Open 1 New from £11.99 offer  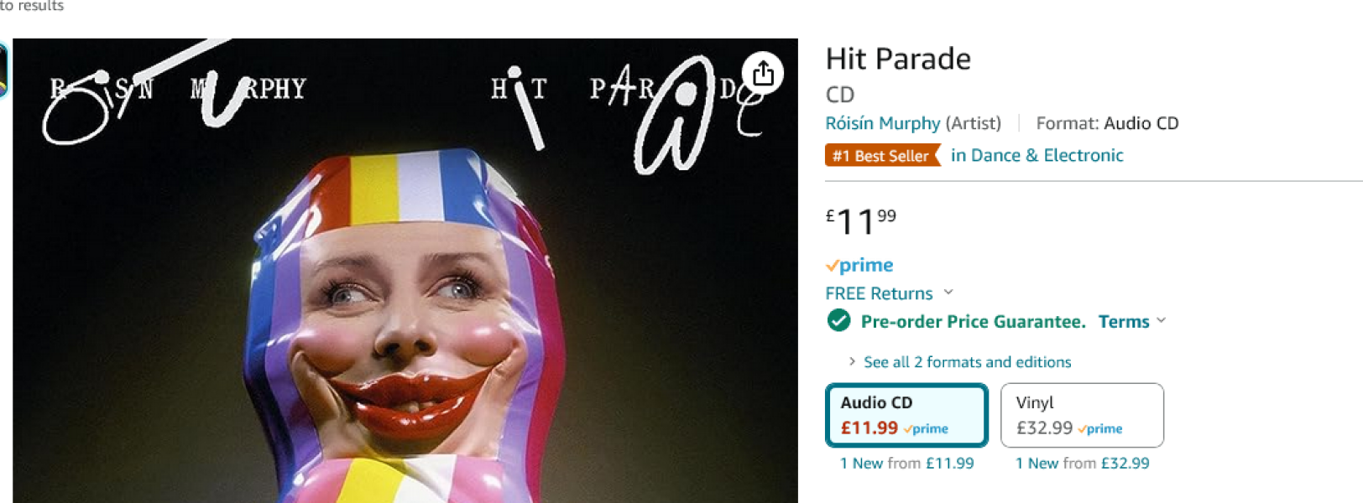click(906, 463)
